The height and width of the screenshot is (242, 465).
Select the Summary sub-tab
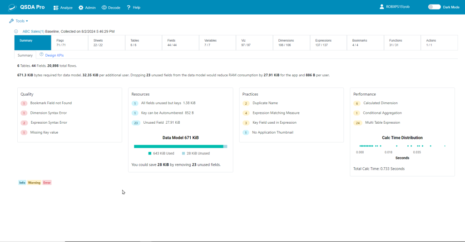point(25,55)
